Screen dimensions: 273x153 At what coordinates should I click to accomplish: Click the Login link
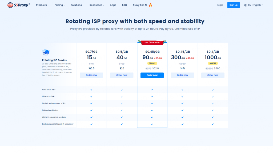[220, 5]
